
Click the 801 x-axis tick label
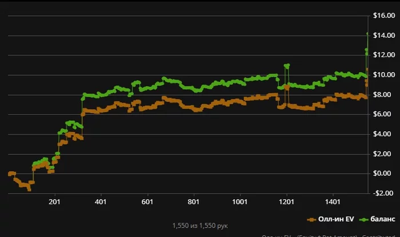tap(193, 202)
